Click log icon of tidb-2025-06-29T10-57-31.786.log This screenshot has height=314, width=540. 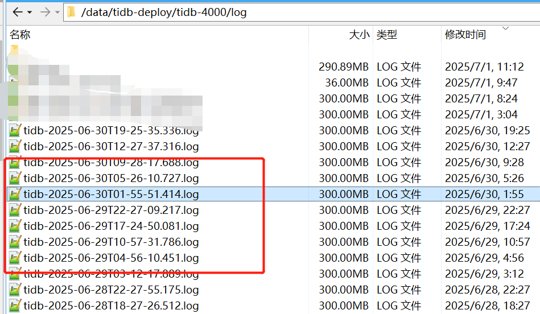coord(15,242)
